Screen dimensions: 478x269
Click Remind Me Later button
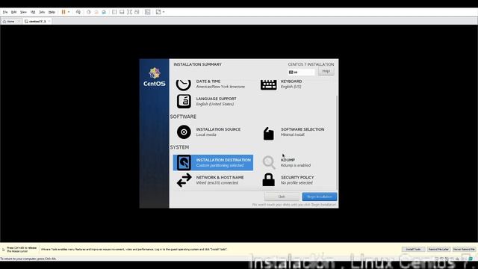438,250
